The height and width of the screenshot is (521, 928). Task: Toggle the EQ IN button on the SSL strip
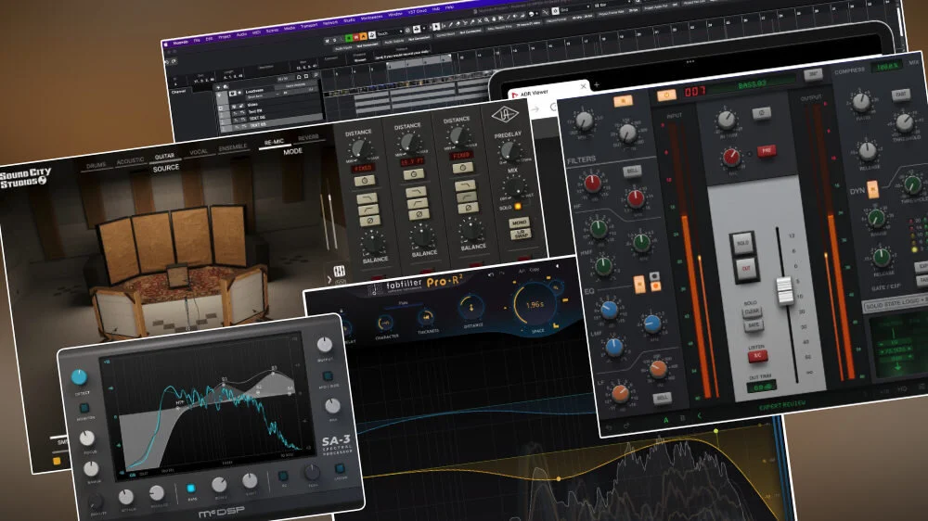point(639,284)
